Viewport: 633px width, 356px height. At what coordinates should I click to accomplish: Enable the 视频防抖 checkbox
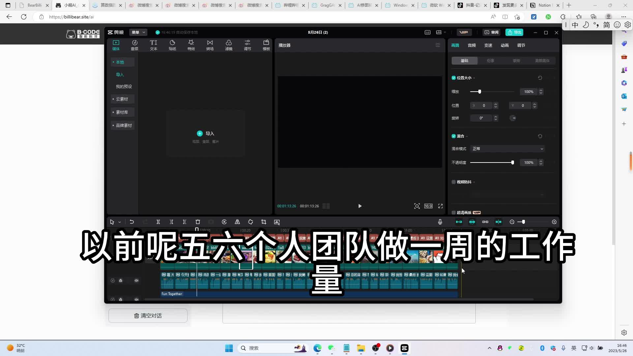point(454,182)
